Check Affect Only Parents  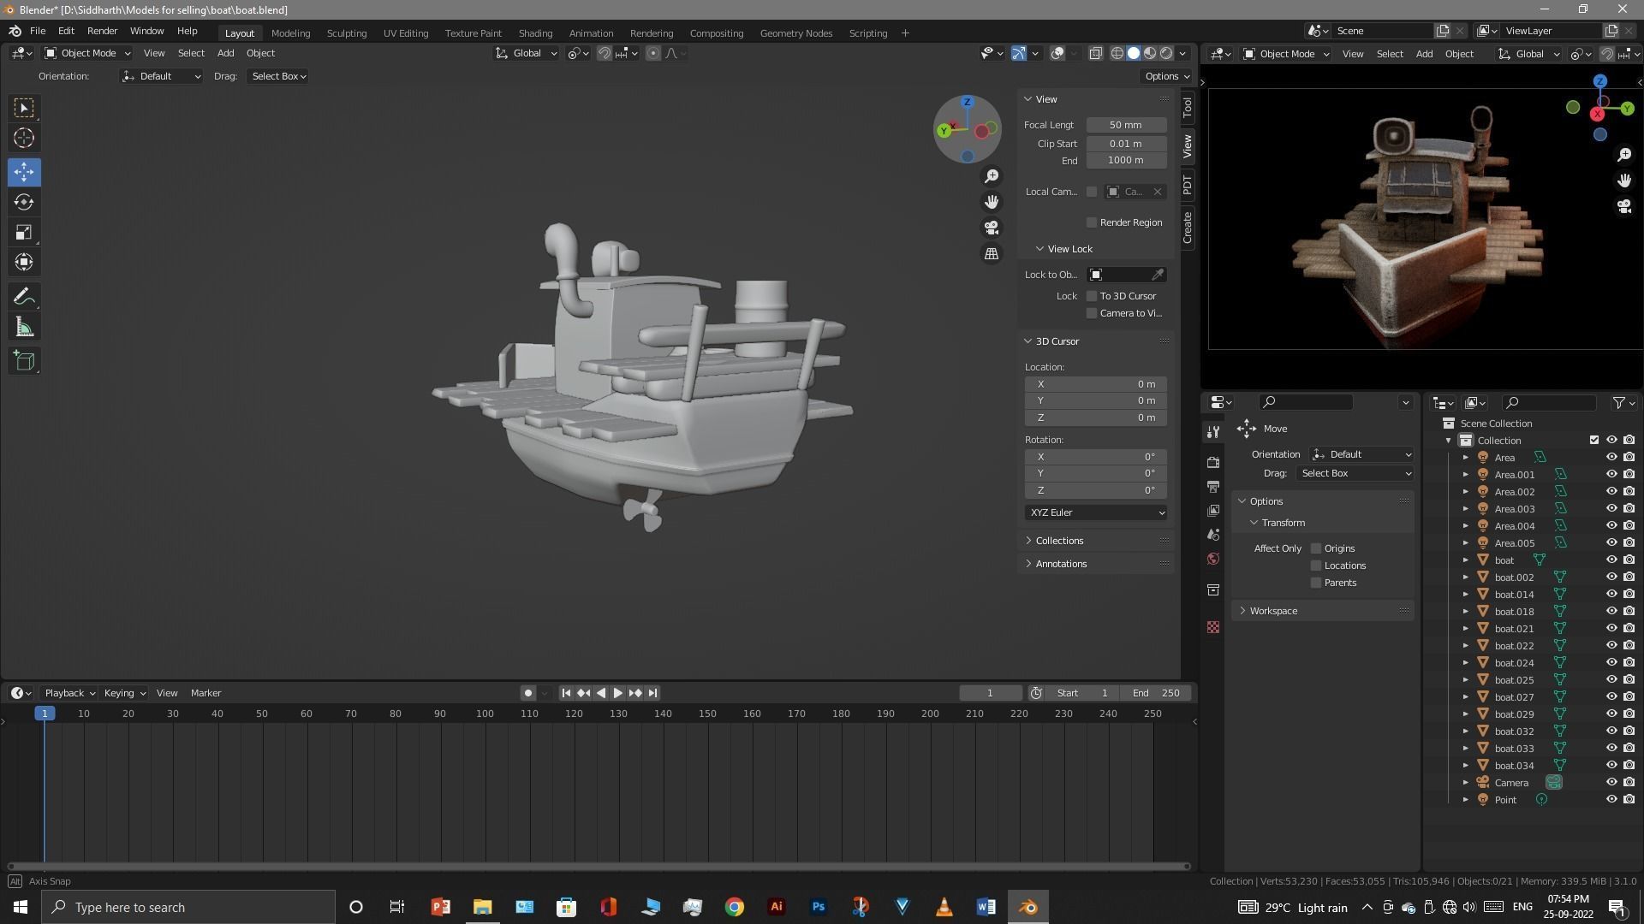point(1316,583)
